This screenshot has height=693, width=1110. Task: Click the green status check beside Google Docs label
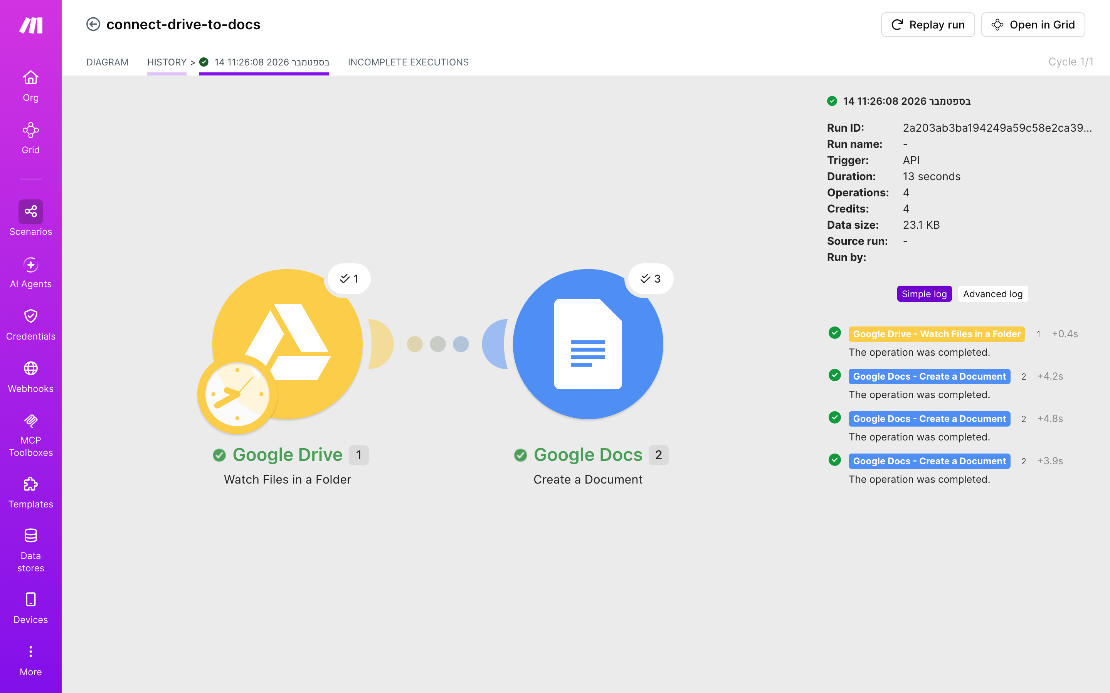(521, 455)
